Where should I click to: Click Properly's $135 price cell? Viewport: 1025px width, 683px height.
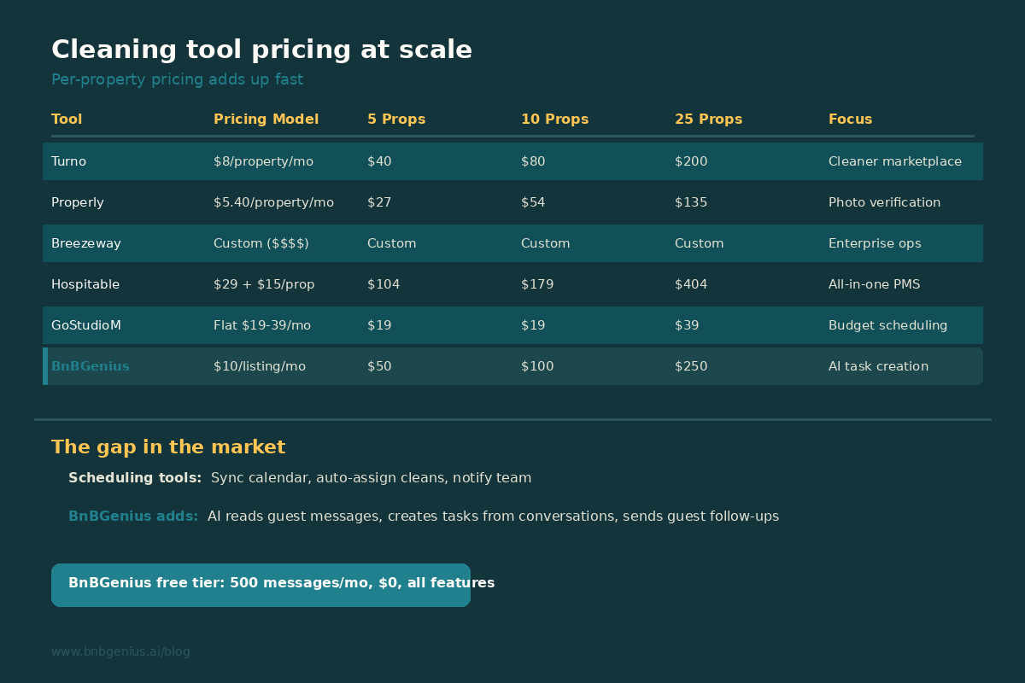691,202
